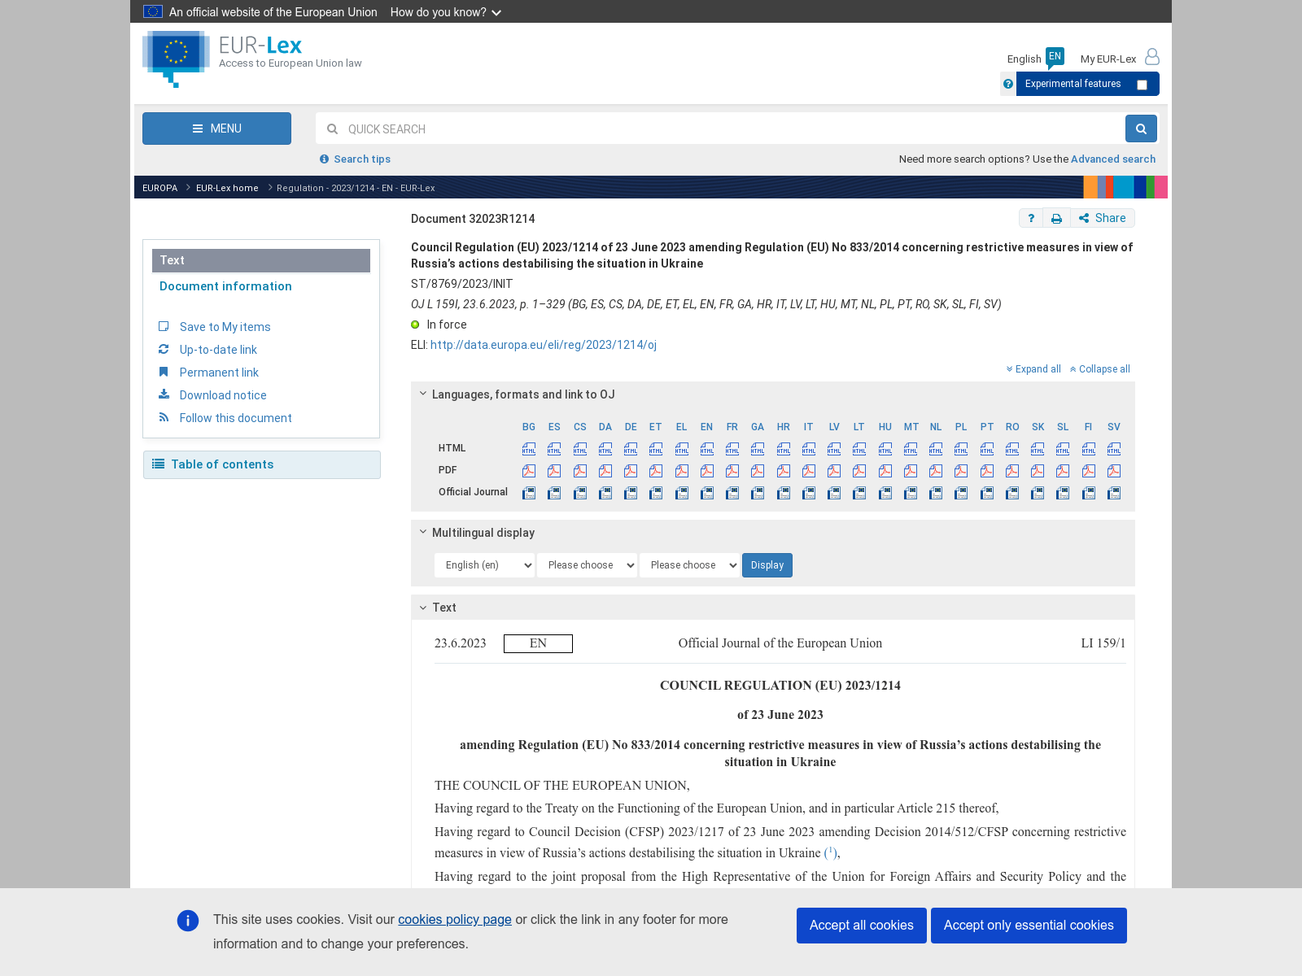Open the Advanced search link
Image resolution: width=1302 pixels, height=976 pixels.
1113,159
